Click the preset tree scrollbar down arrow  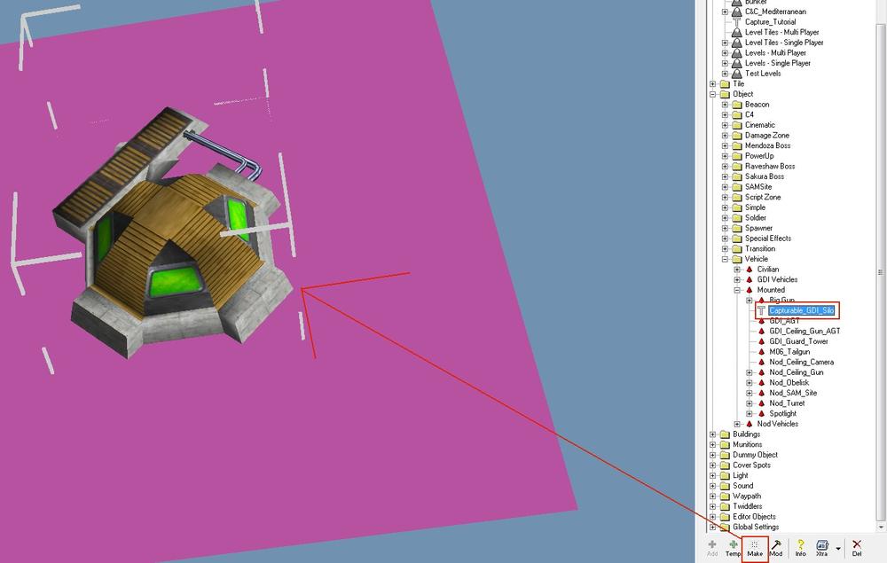882,527
